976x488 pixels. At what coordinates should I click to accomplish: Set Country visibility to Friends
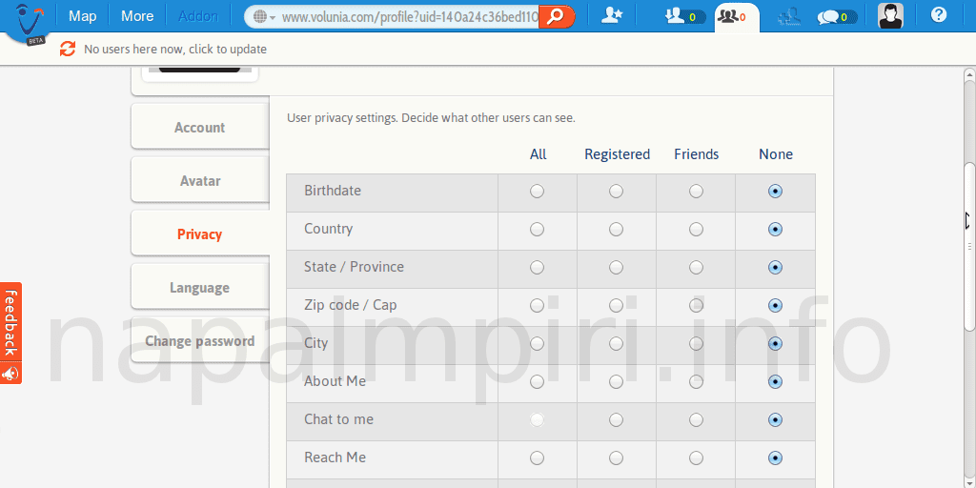tap(696, 230)
